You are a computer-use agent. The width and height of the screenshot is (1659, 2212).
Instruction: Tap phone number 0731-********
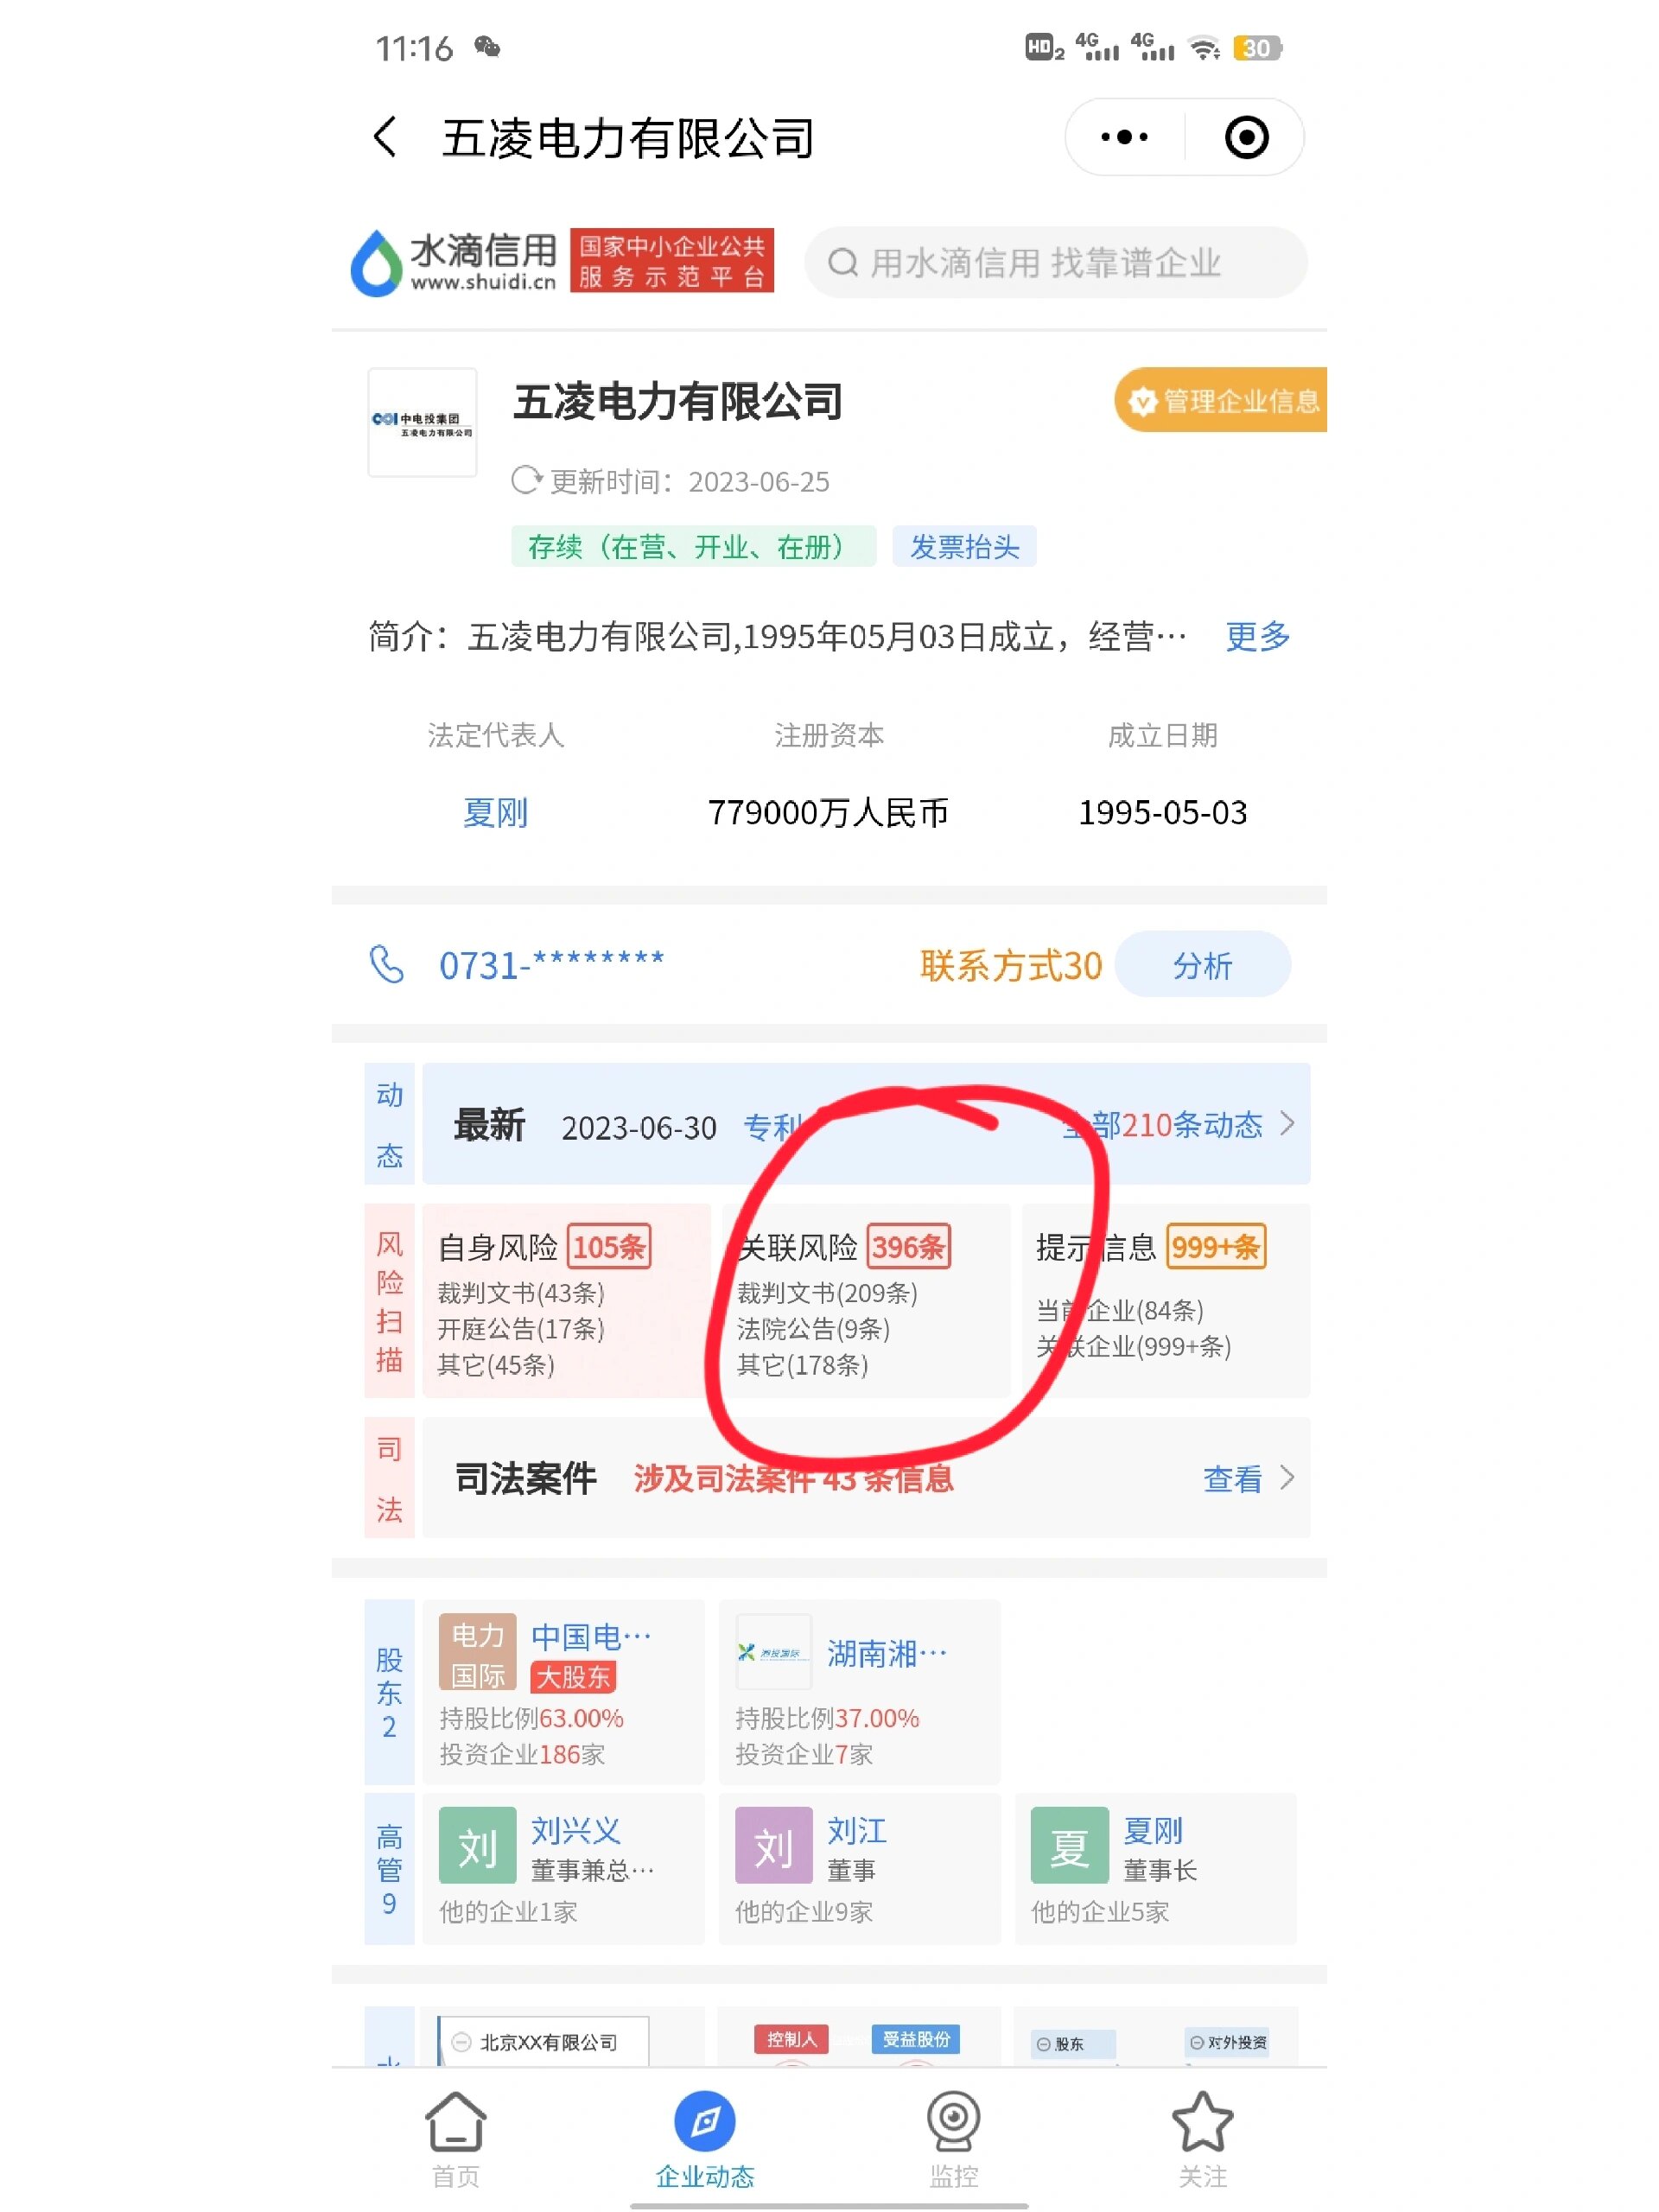pos(551,964)
